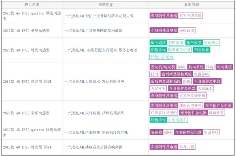The height and width of the screenshot is (156, 236).
Task: Click the 变速器 tag
Action: tap(157, 132)
